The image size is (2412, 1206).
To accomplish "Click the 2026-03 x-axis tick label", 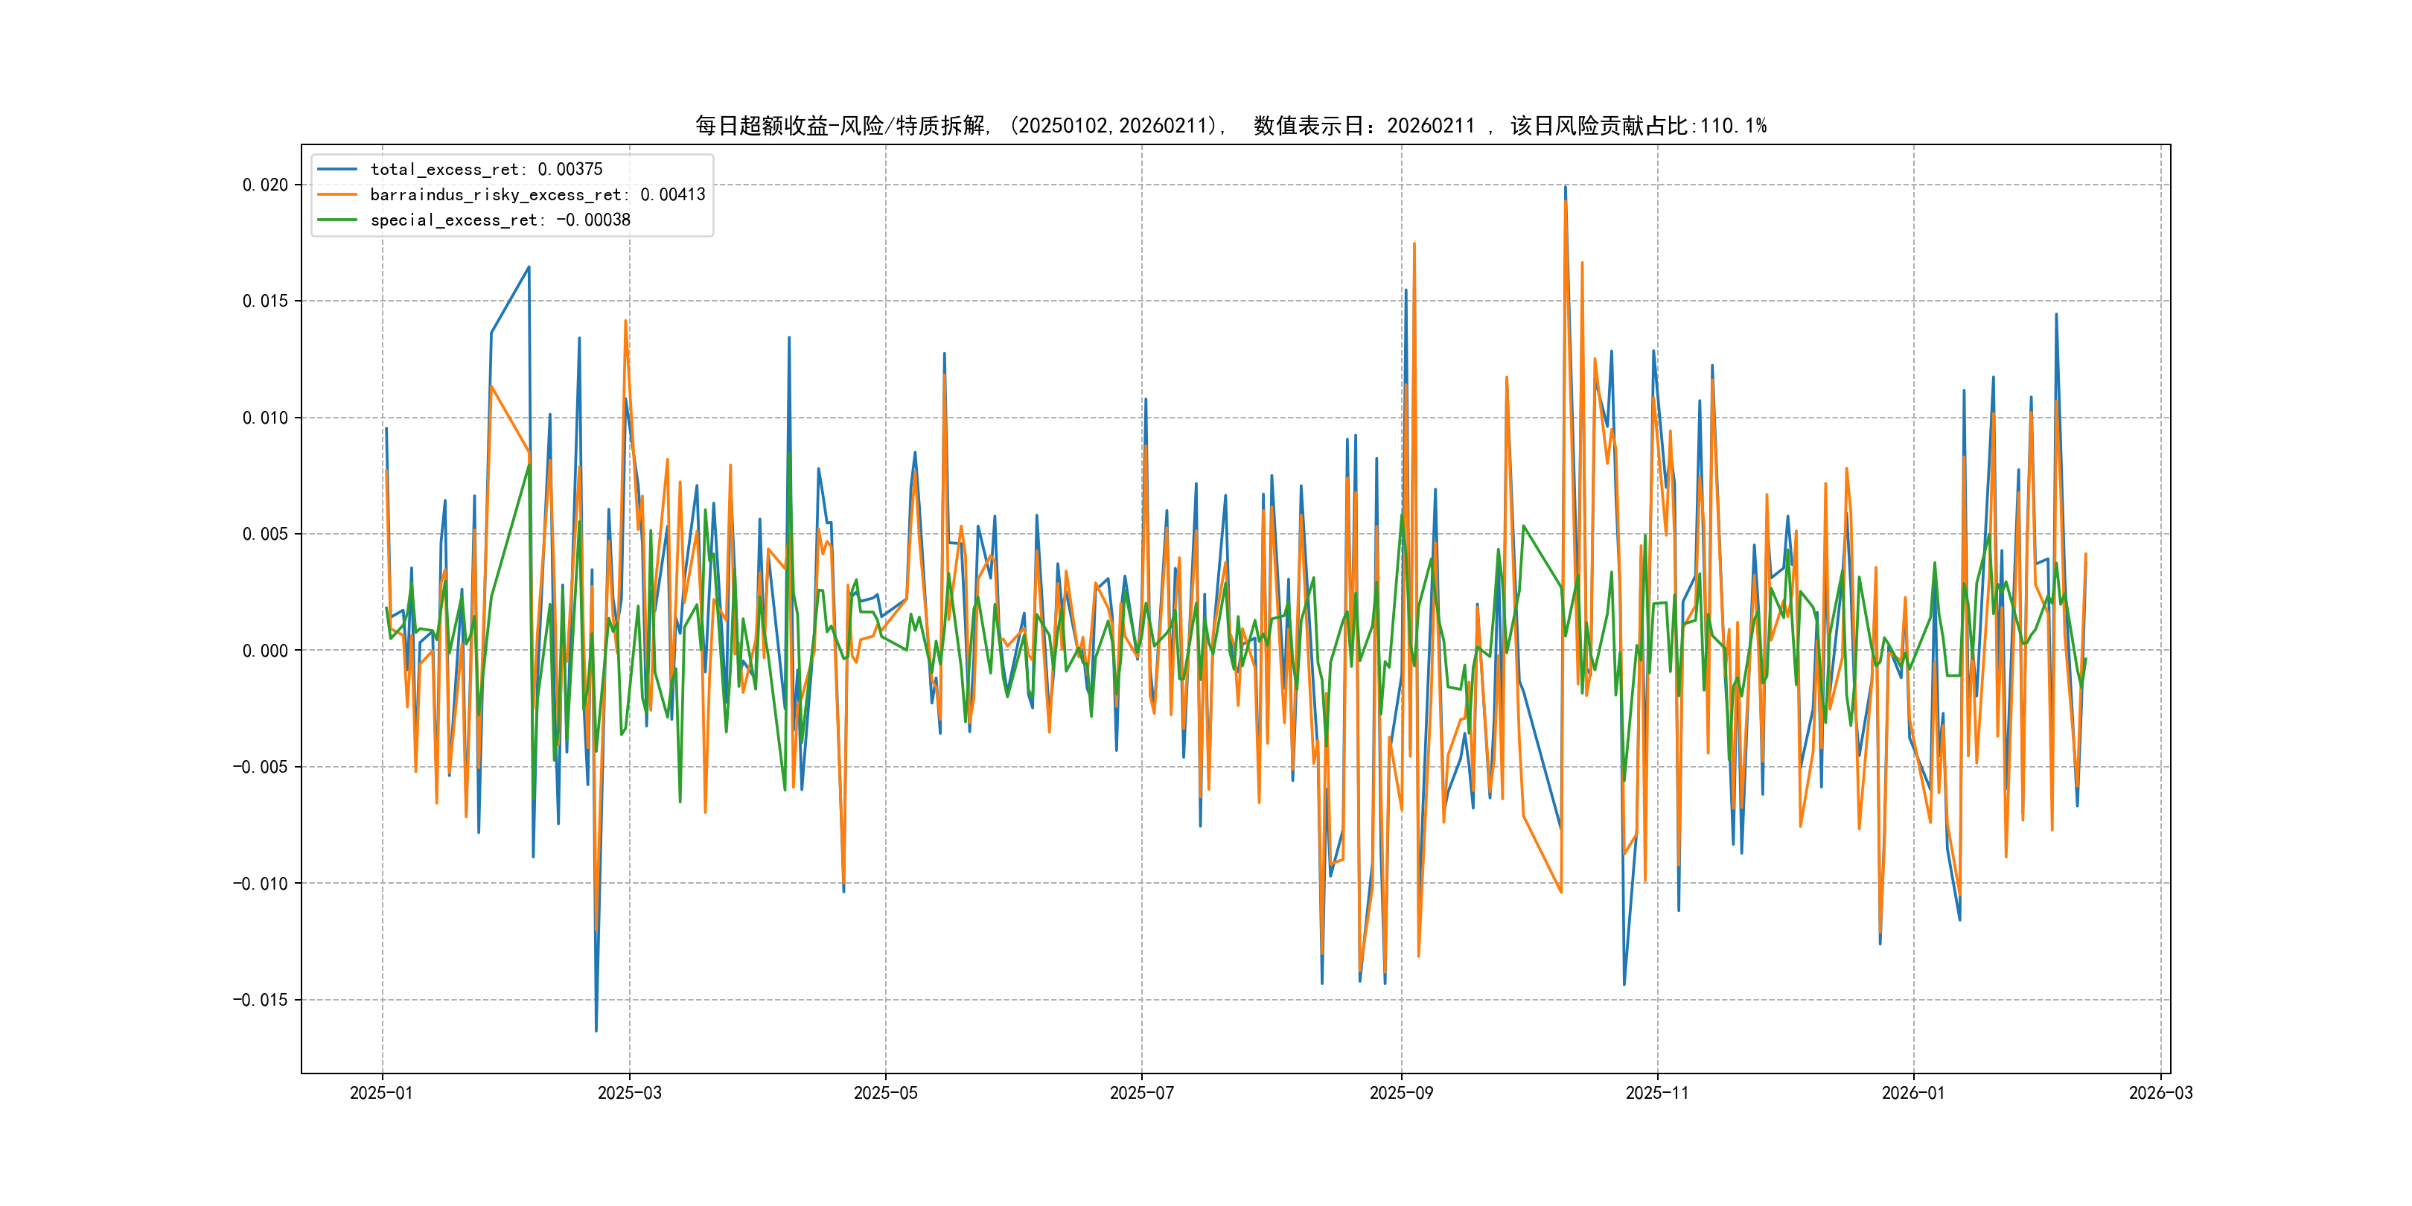I will coord(2160,1093).
